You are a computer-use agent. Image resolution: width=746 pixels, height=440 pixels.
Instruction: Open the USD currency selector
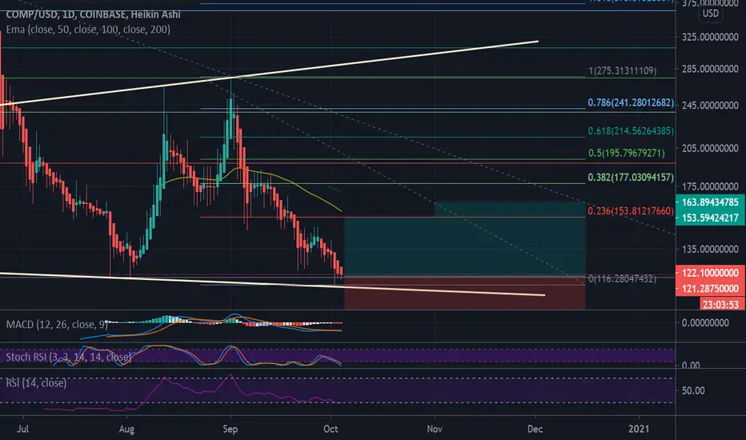pyautogui.click(x=711, y=14)
